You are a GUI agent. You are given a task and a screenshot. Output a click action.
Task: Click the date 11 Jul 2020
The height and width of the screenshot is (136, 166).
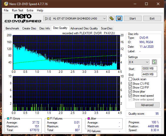(x=146, y=47)
